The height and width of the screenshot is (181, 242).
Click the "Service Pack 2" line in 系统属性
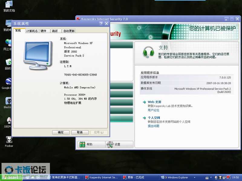click(x=74, y=56)
